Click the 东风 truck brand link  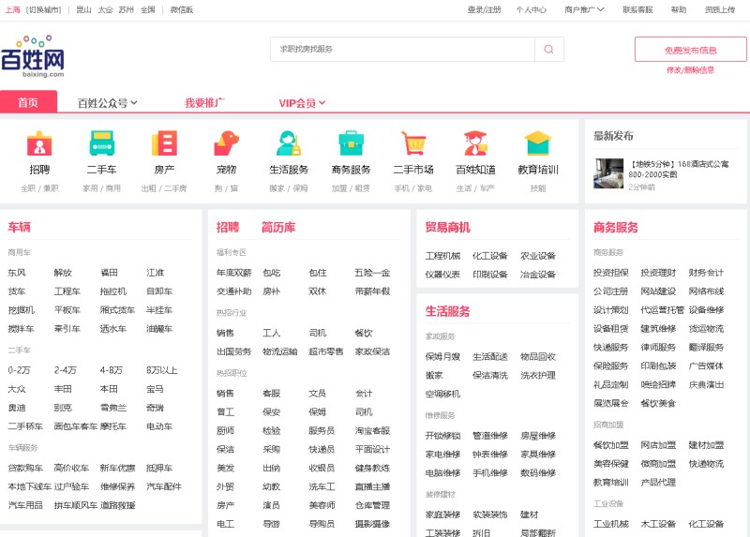pos(17,273)
